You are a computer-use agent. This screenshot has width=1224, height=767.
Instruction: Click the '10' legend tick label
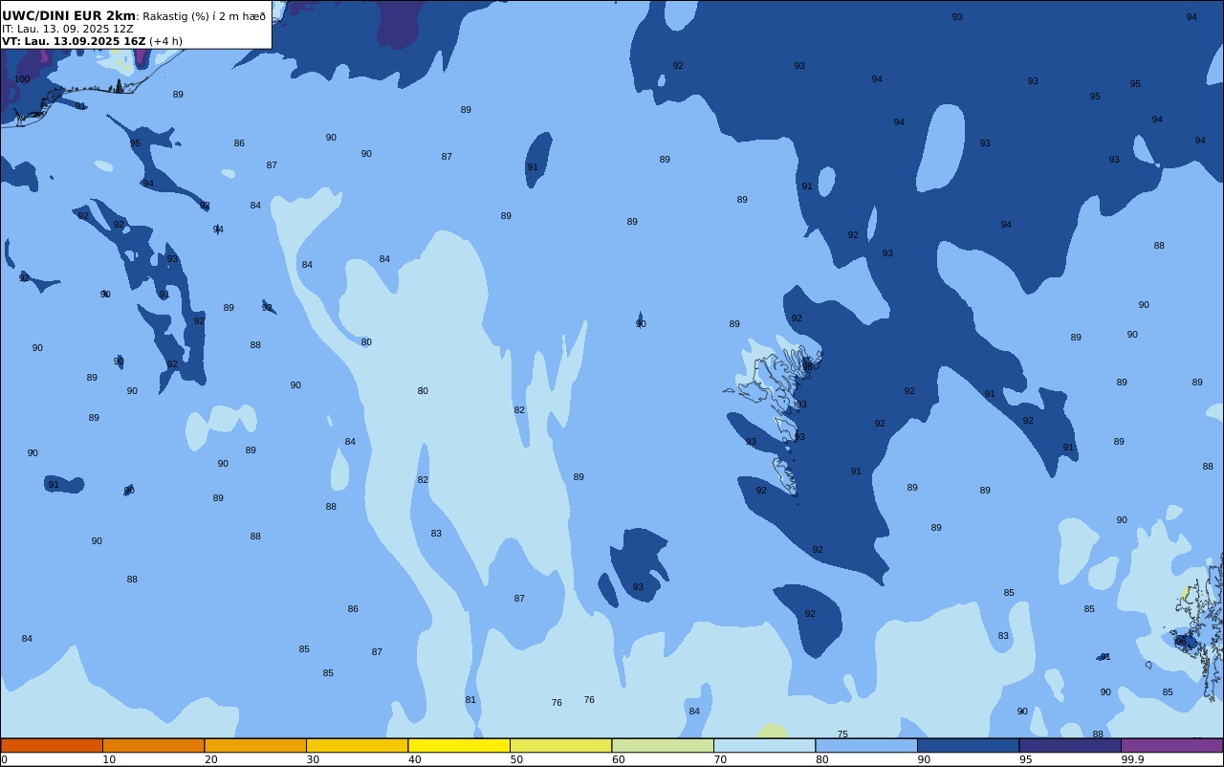coord(109,759)
